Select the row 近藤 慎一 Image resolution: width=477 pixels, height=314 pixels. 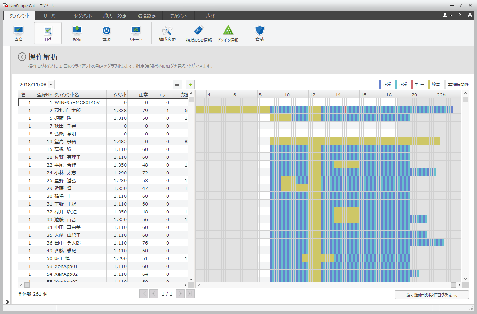pos(103,188)
